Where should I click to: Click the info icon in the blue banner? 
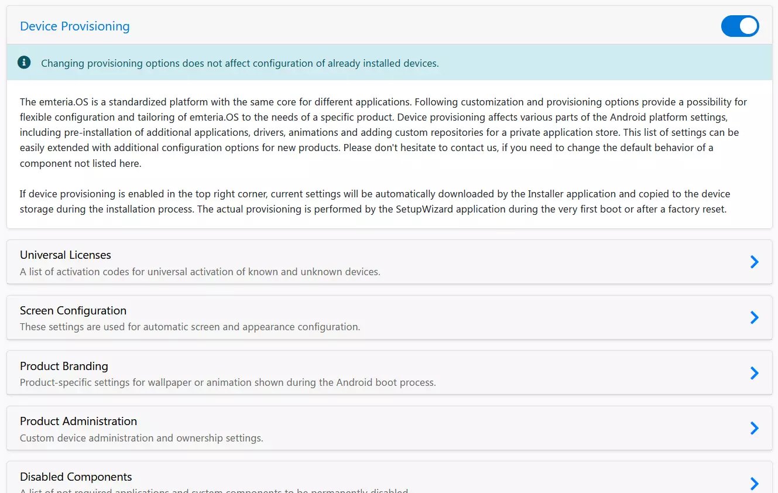[x=24, y=63]
